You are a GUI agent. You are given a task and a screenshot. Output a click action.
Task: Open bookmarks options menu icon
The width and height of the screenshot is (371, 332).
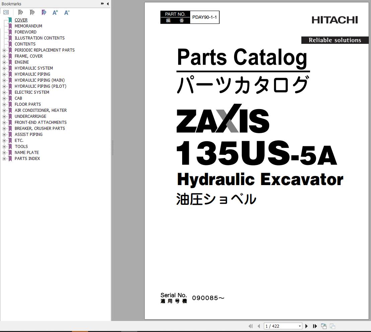6,12
